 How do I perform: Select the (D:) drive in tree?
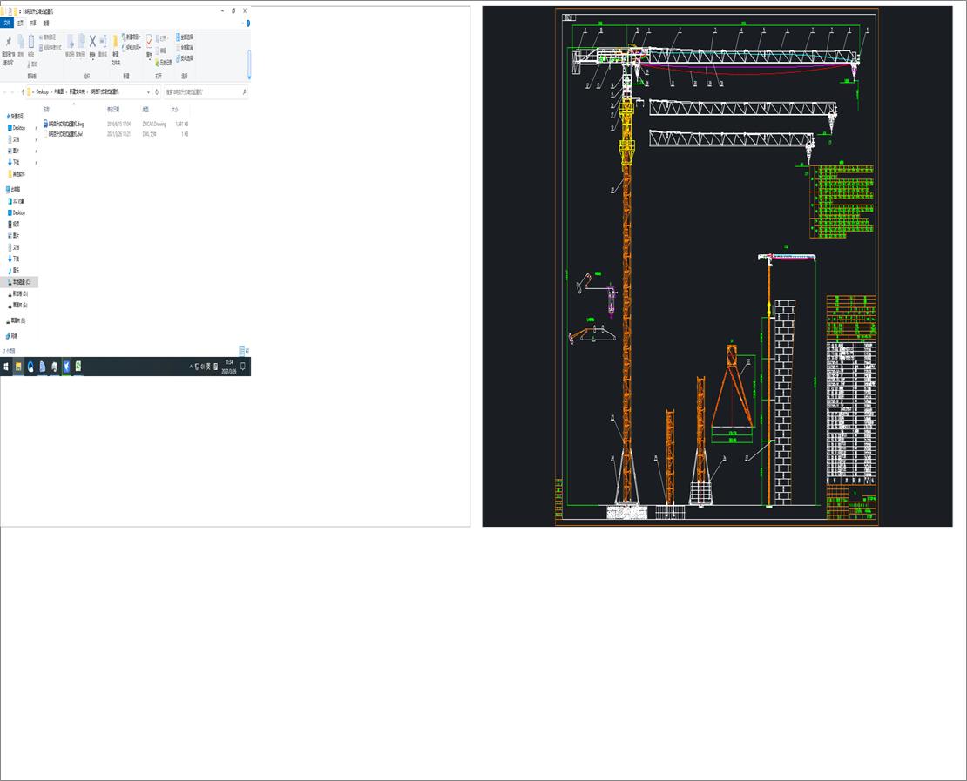point(18,293)
